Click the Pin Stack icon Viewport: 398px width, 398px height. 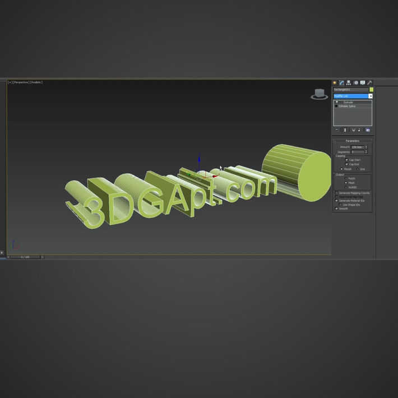click(337, 130)
